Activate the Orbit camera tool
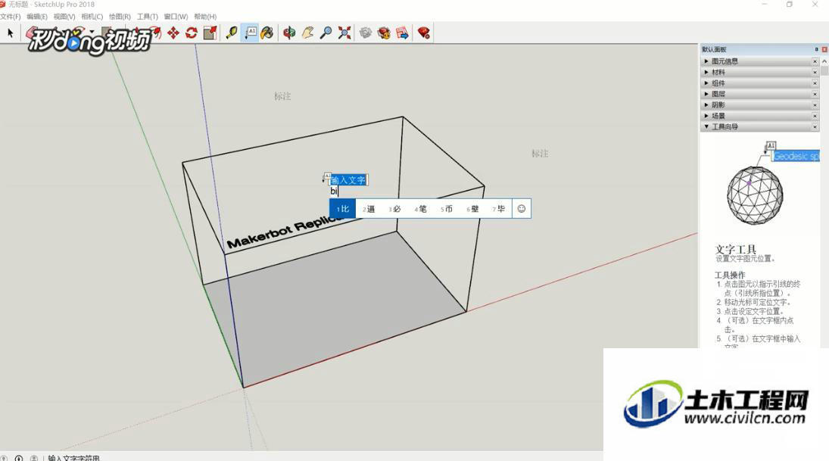829x461 pixels. [288, 33]
